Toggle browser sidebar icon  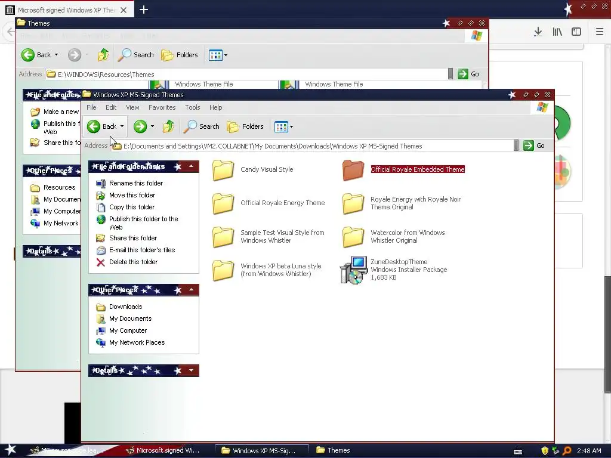tap(576, 32)
